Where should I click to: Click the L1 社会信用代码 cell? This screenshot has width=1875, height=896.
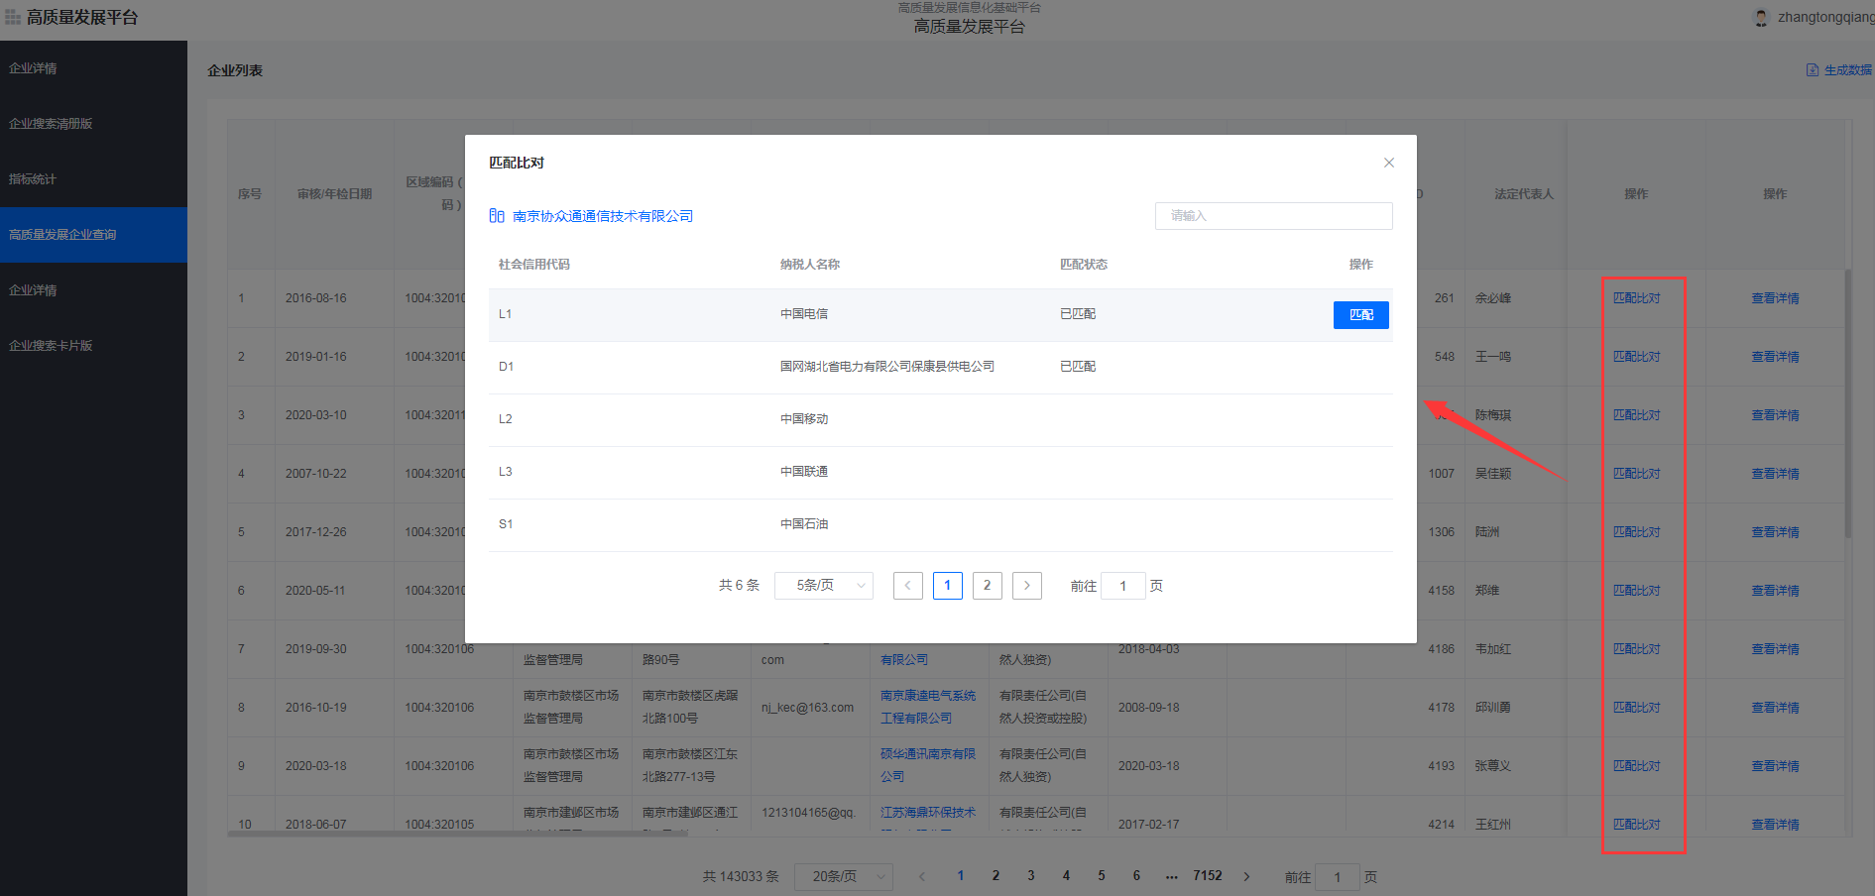click(x=506, y=314)
